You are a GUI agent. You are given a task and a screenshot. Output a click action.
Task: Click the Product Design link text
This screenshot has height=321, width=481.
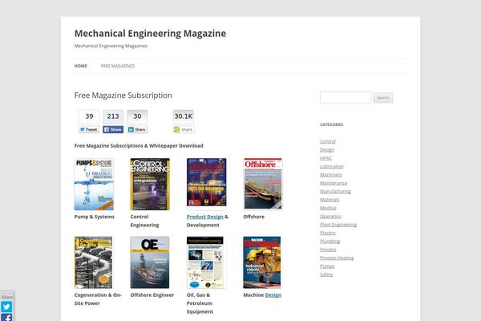tap(205, 217)
